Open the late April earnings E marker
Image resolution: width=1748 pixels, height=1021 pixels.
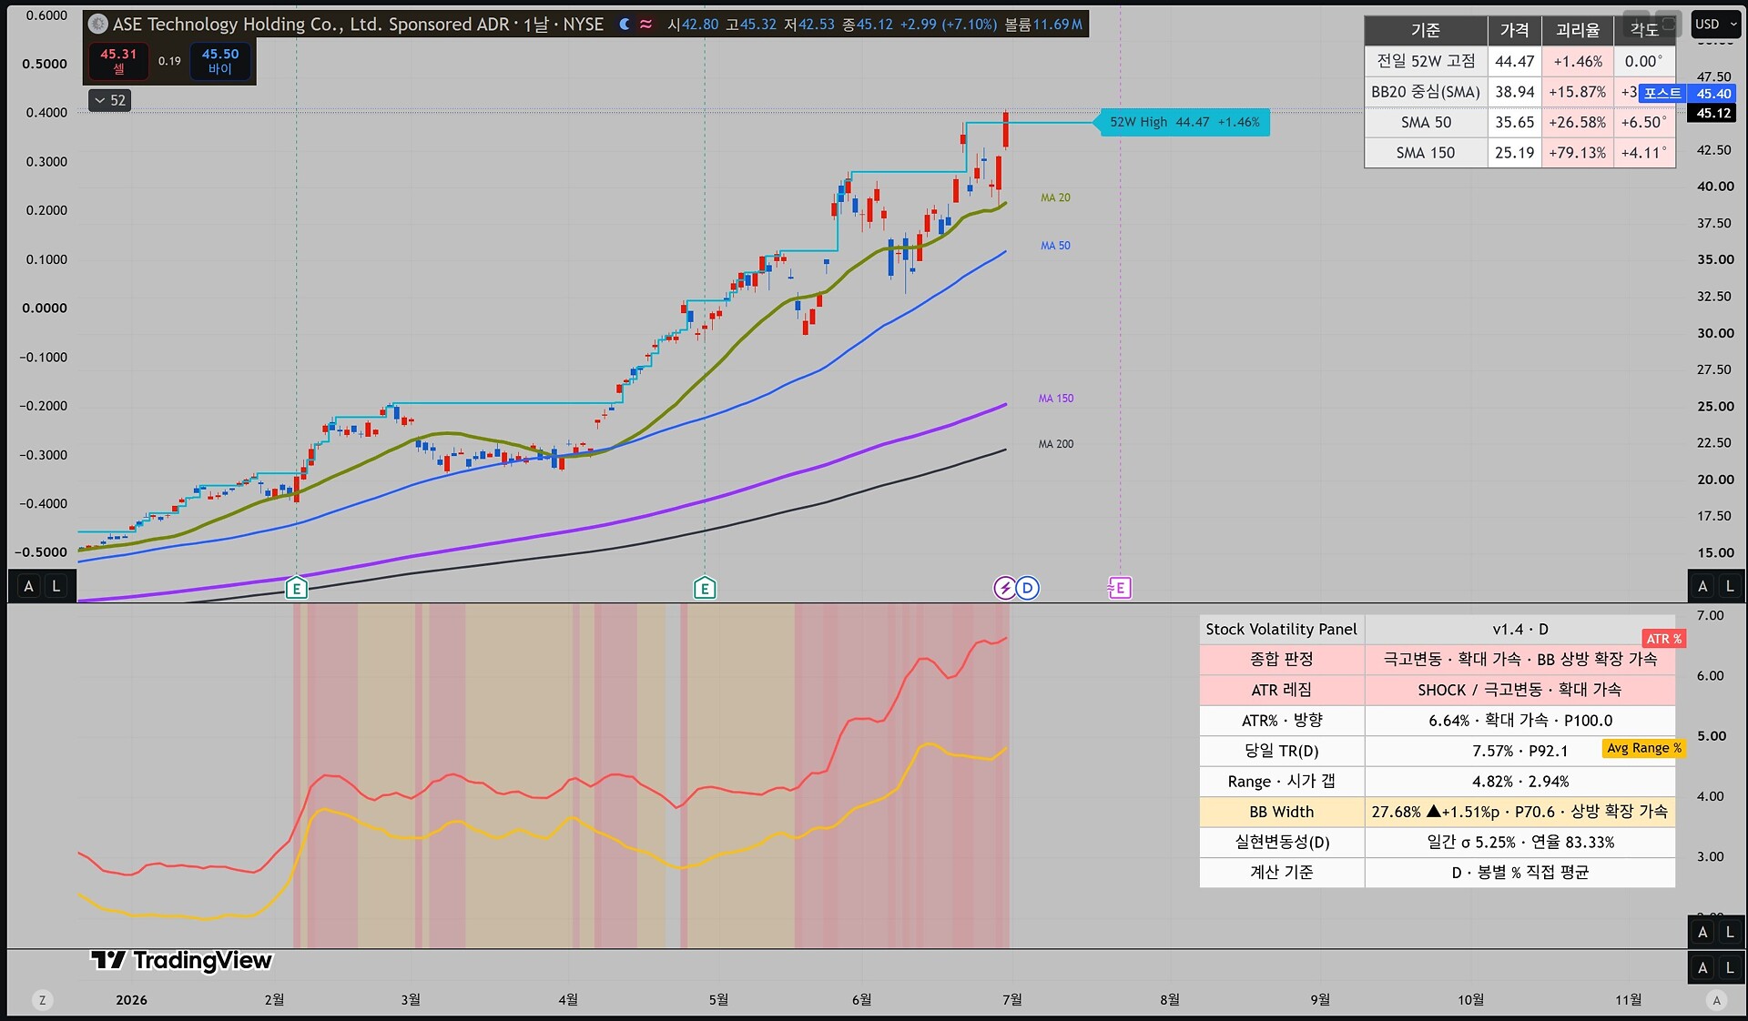tap(705, 588)
